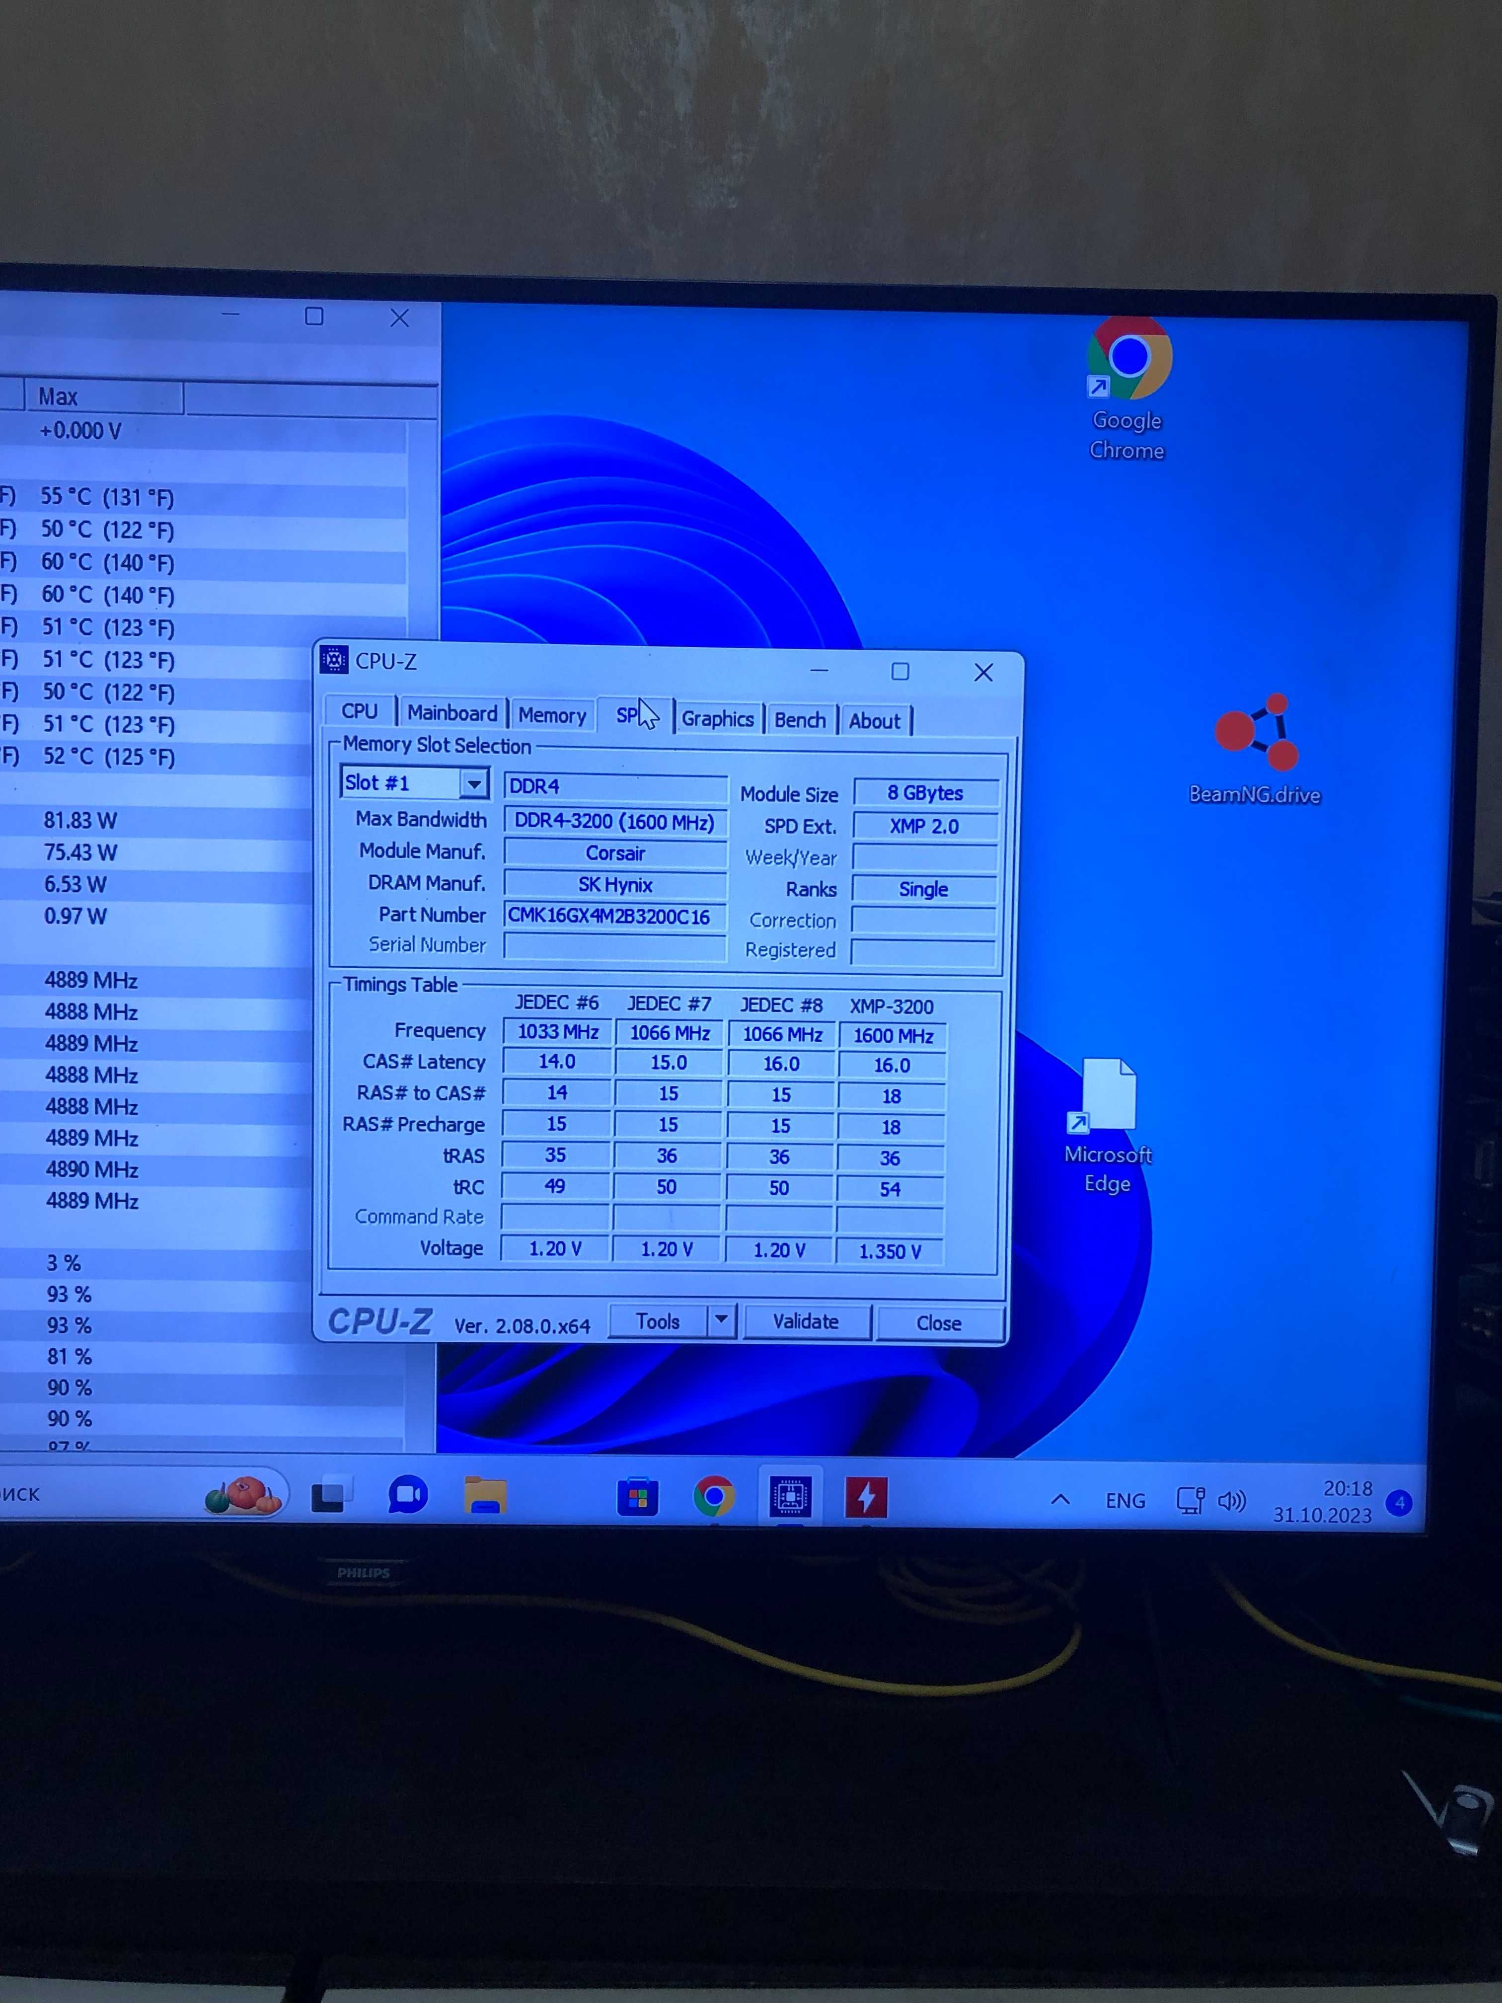Click the JEDEC #6 frequency 1033 MHz cell

coord(557,1031)
